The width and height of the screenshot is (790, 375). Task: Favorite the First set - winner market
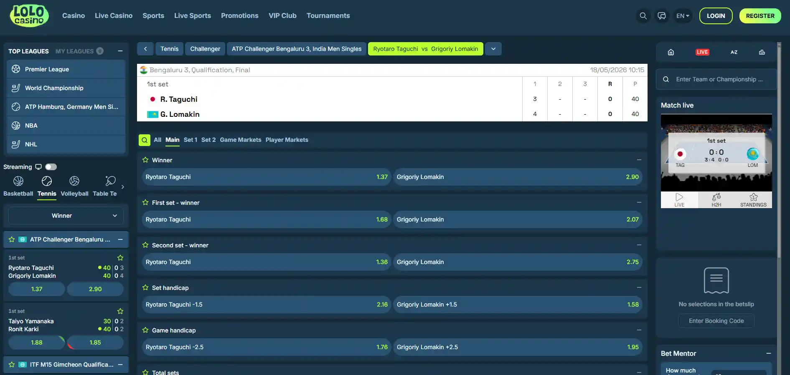(x=145, y=202)
